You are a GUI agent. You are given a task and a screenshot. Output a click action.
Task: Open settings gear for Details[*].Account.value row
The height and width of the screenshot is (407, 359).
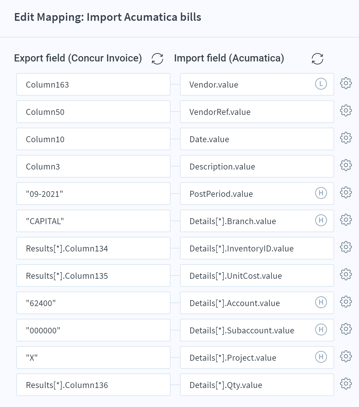point(346,302)
